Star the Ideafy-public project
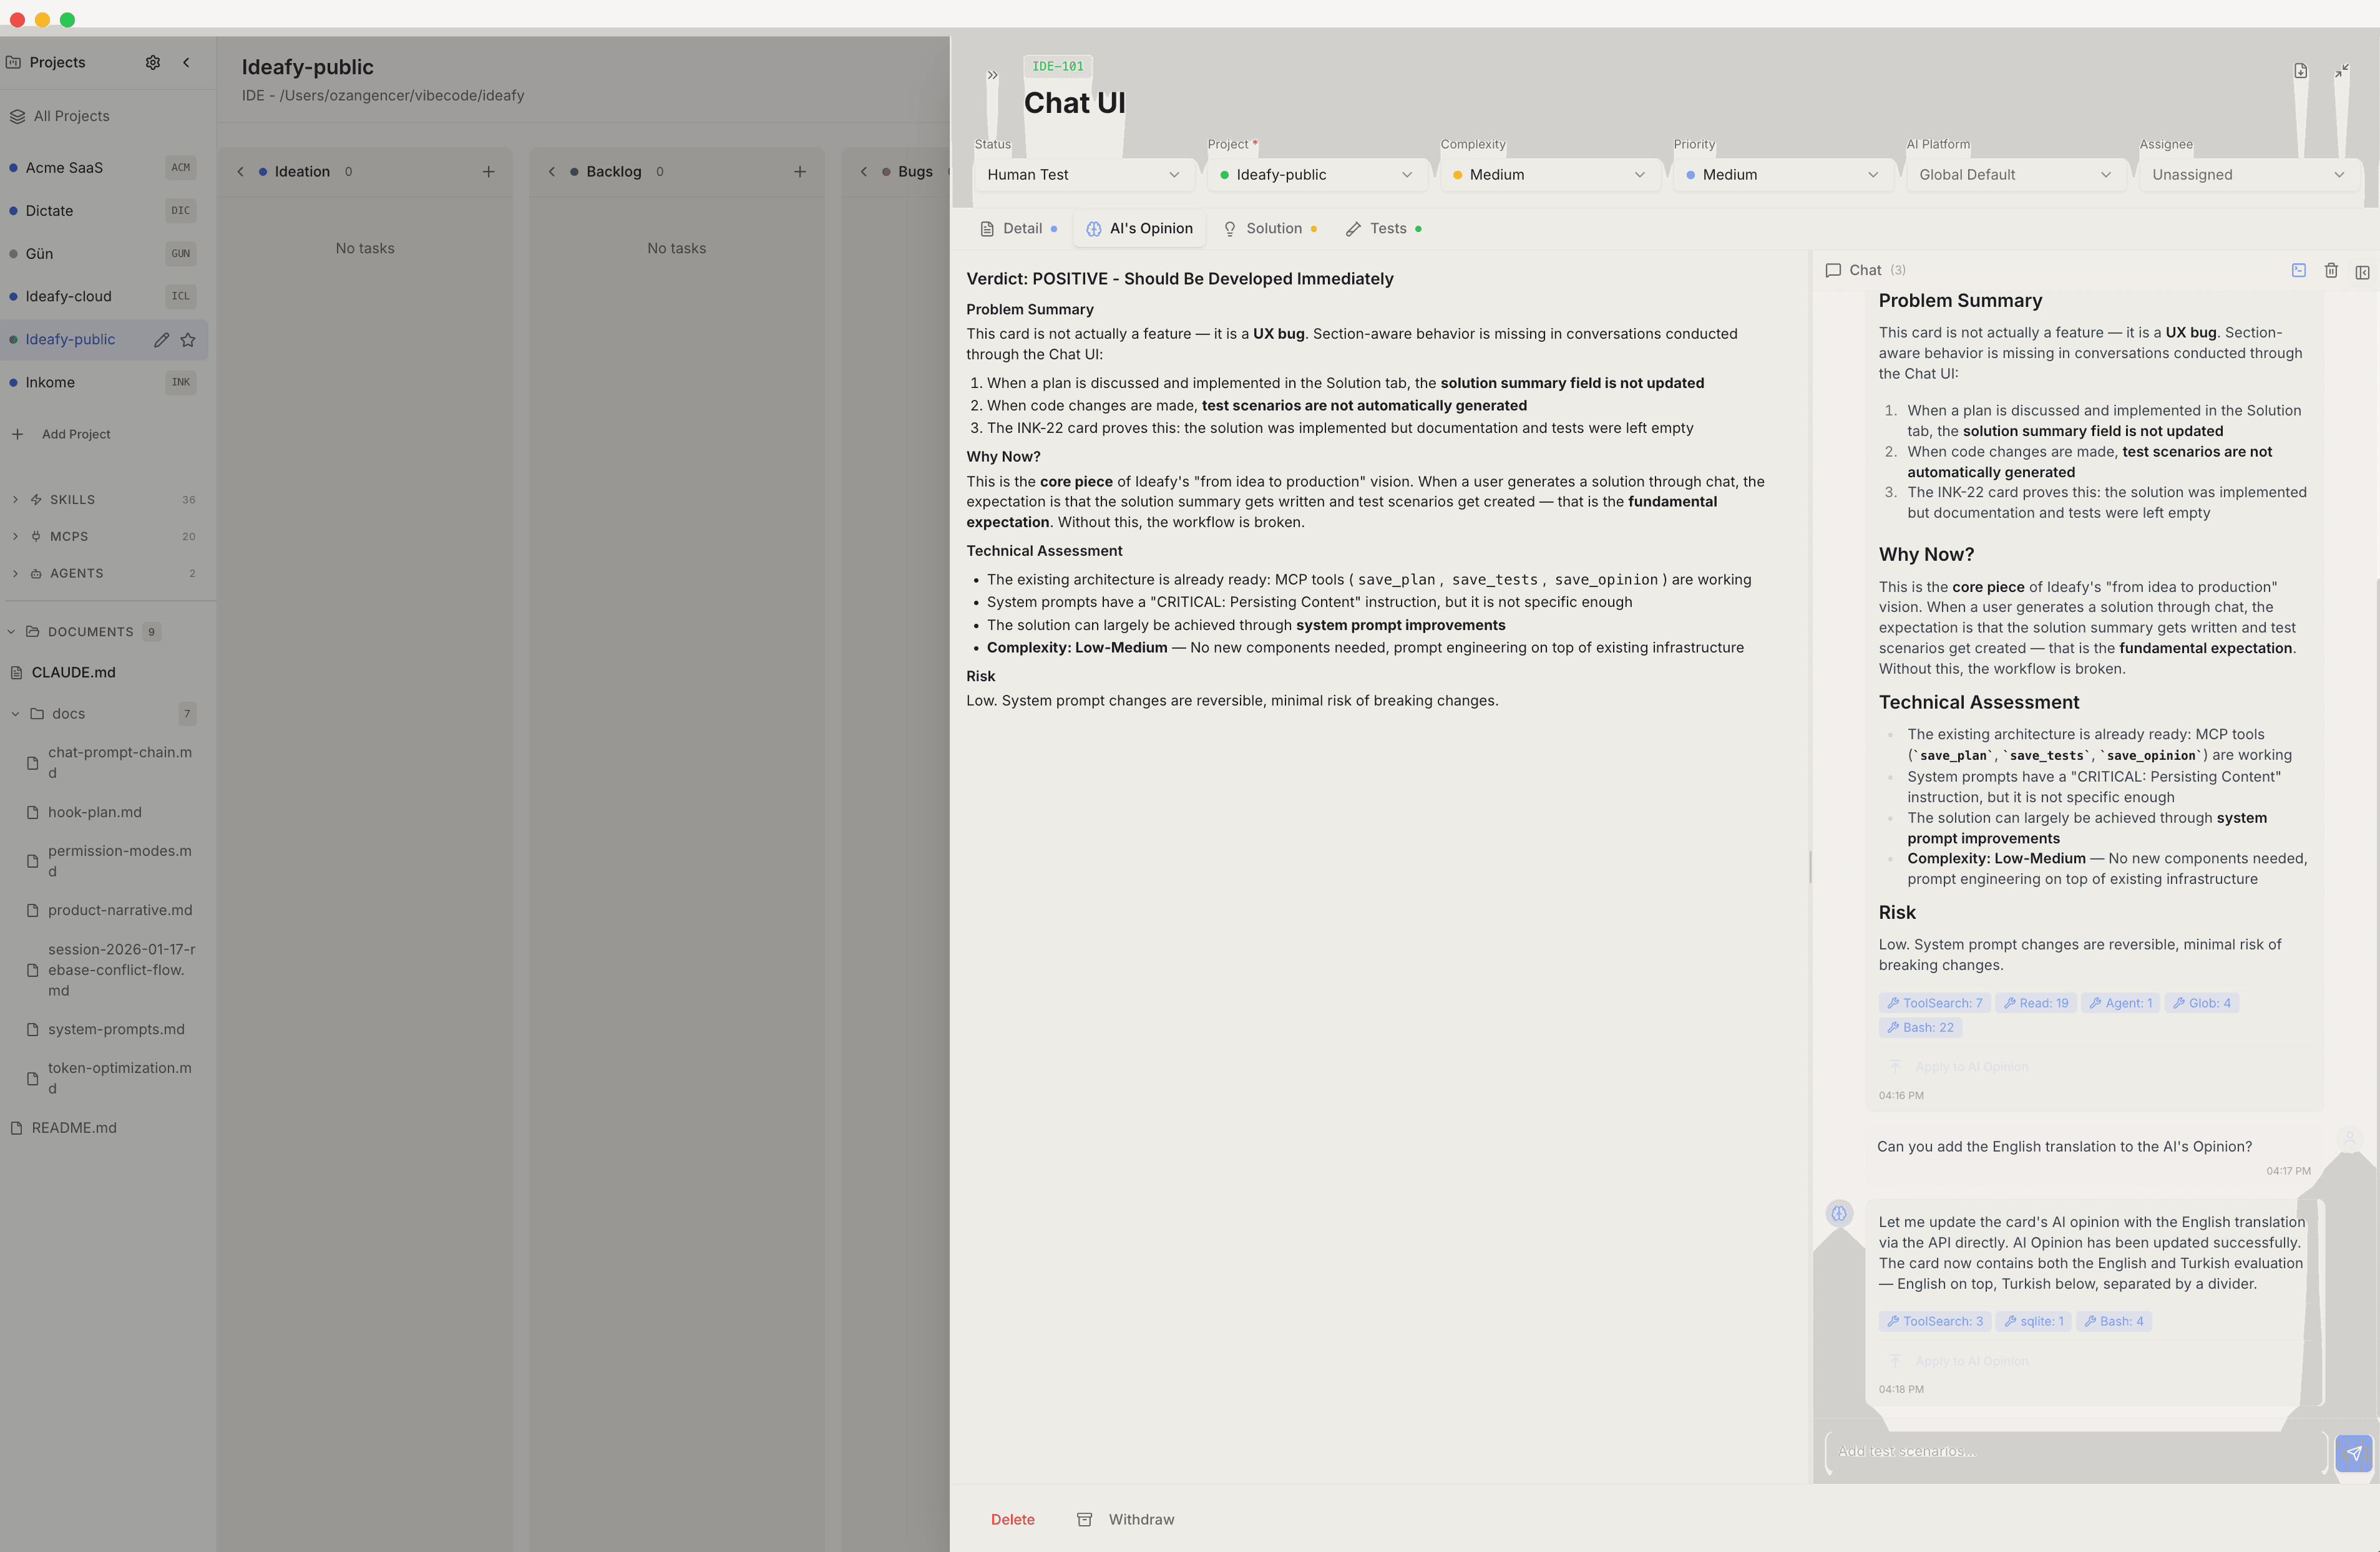2380x1552 pixels. [x=187, y=340]
